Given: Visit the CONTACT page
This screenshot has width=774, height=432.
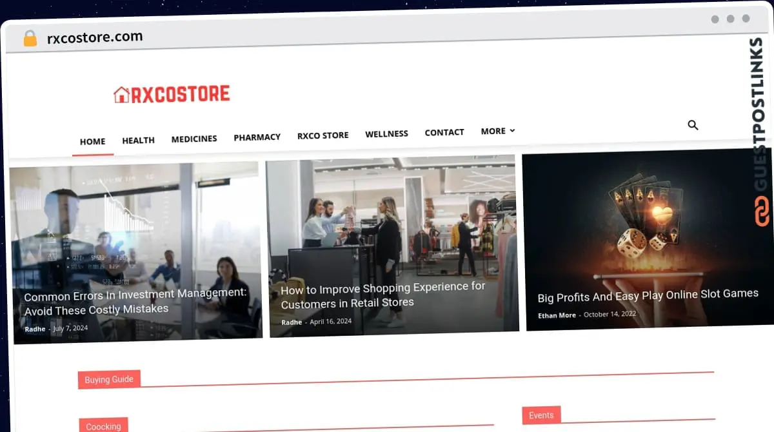Looking at the screenshot, I should pos(444,132).
